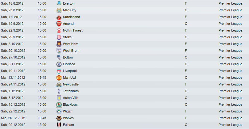Select the West Ham crest icon
The height and width of the screenshot is (129, 249).
point(59,44)
